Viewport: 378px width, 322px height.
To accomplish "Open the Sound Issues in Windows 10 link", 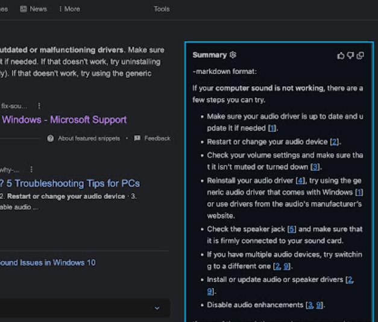I will 48,262.
